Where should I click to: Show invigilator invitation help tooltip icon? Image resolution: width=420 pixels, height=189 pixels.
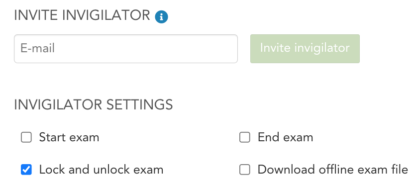click(161, 17)
